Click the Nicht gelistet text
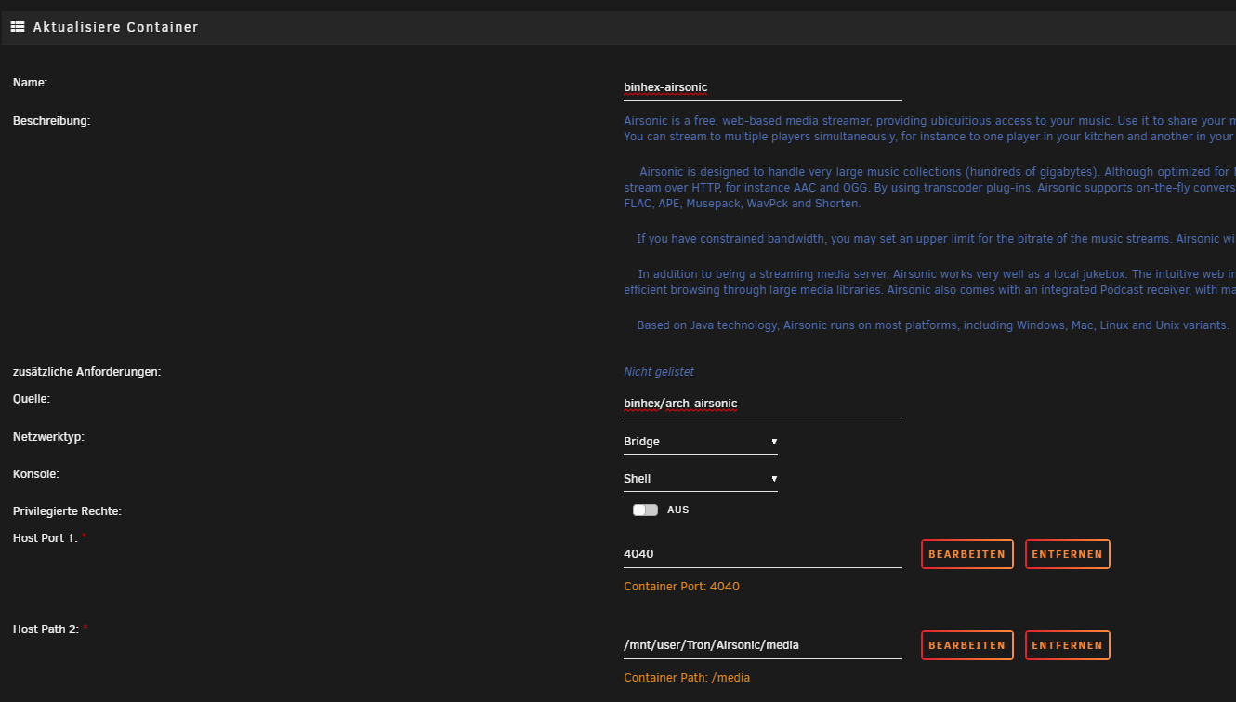The height and width of the screenshot is (702, 1236). [659, 372]
